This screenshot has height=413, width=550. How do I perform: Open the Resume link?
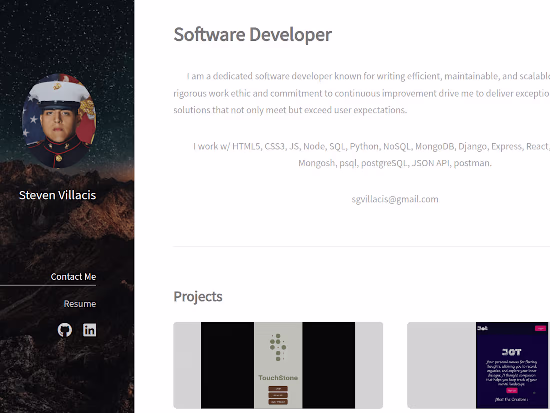pyautogui.click(x=80, y=303)
